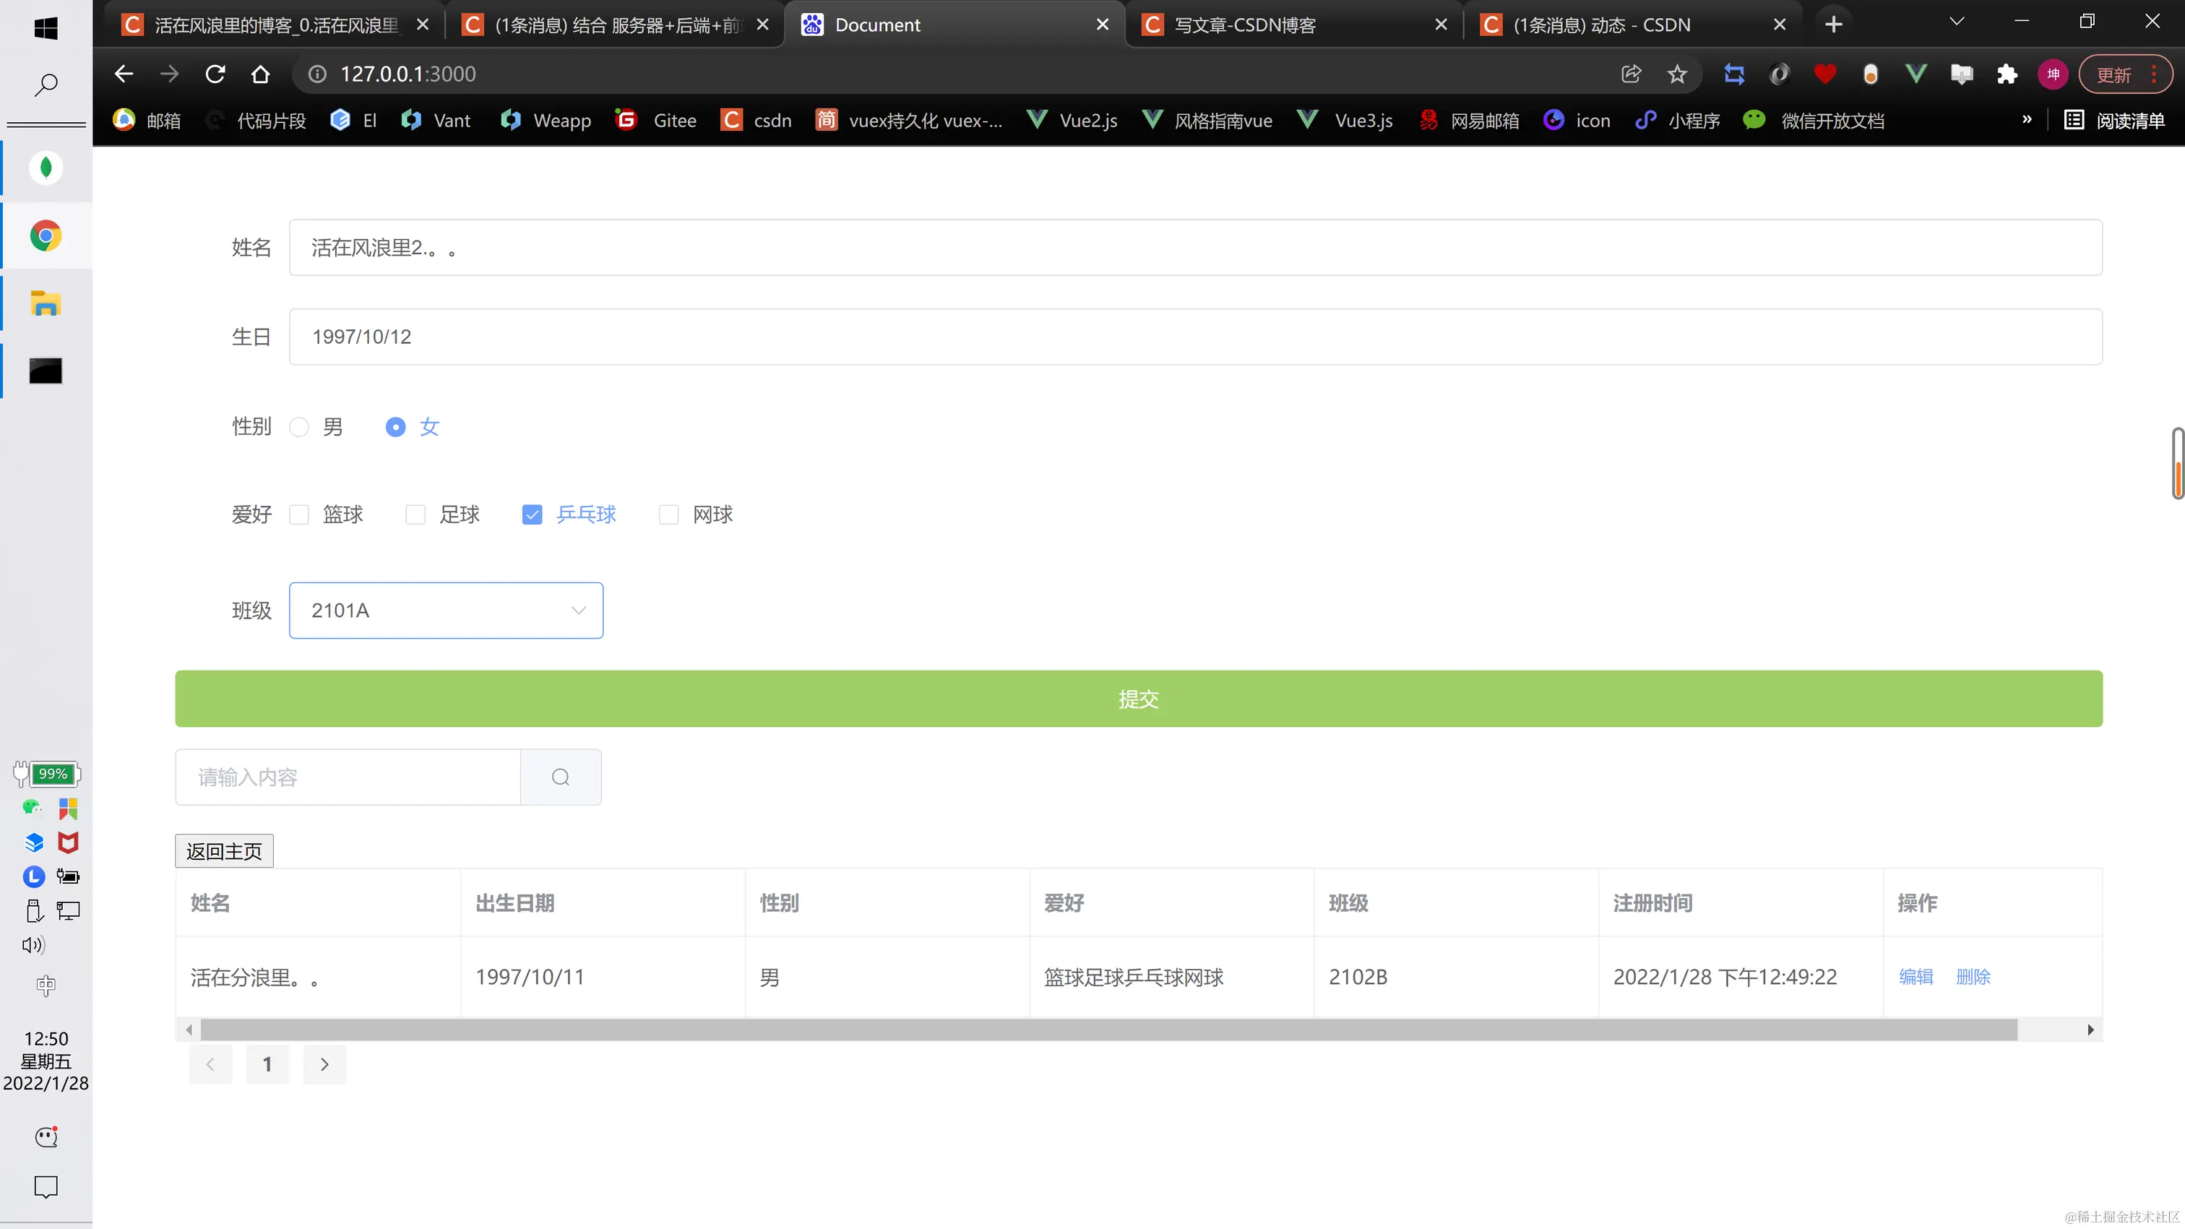Open the extensions puzzle icon

pyautogui.click(x=2007, y=74)
